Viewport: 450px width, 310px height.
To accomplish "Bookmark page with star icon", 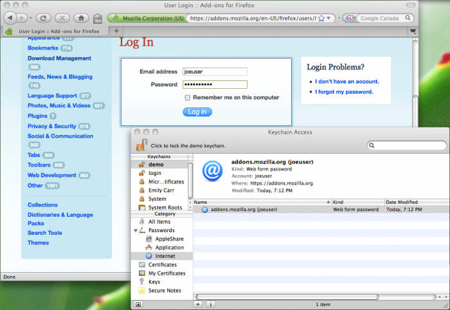I will point(321,19).
